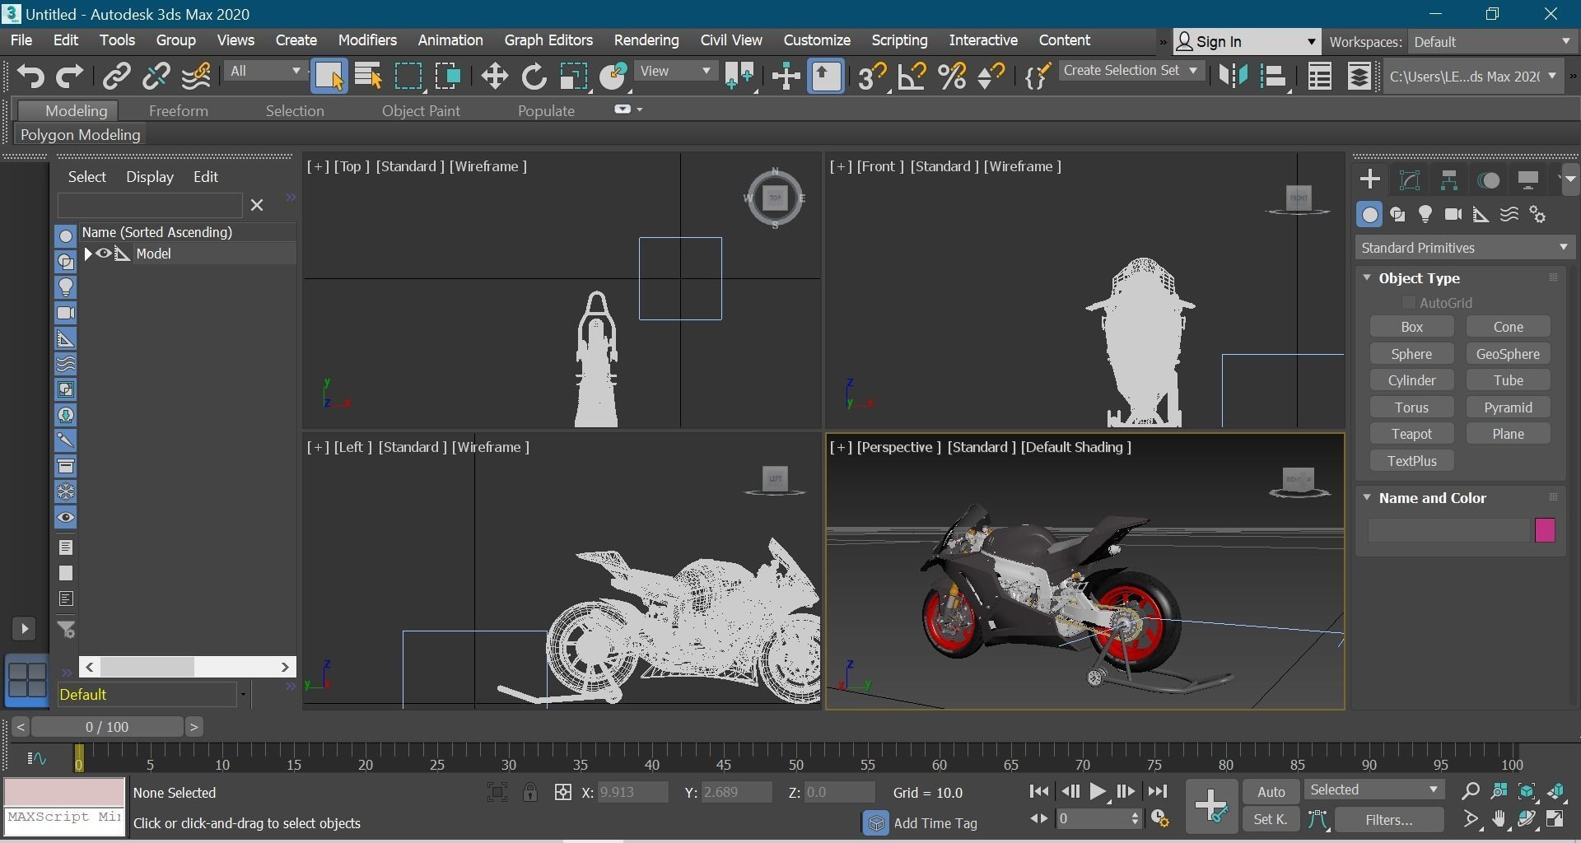The height and width of the screenshot is (843, 1581).
Task: Select the Rotate tool
Action: [534, 77]
